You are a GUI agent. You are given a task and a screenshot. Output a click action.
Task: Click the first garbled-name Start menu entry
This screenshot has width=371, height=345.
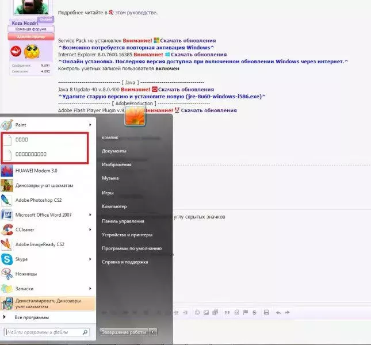coord(45,140)
